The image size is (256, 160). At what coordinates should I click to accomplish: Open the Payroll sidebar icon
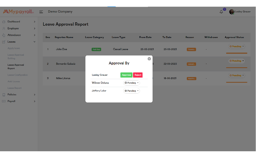click(4, 101)
